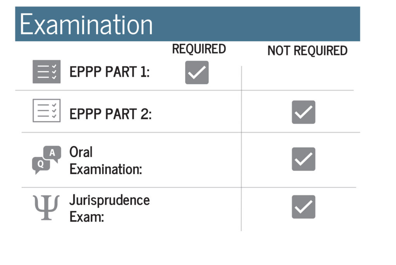Click the Oral Examination label
The image size is (396, 265).
(106, 160)
